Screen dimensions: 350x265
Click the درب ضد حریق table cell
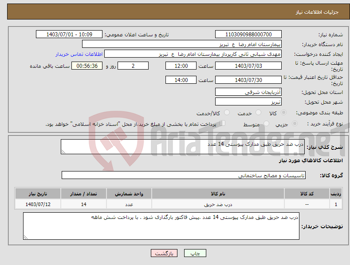pos(218,204)
